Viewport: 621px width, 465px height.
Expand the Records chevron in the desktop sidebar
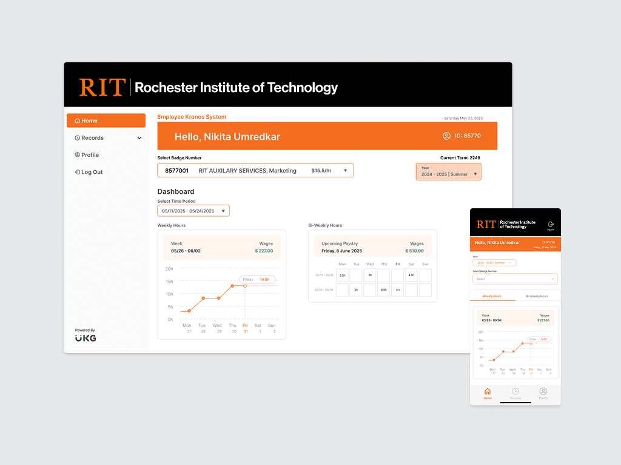139,138
